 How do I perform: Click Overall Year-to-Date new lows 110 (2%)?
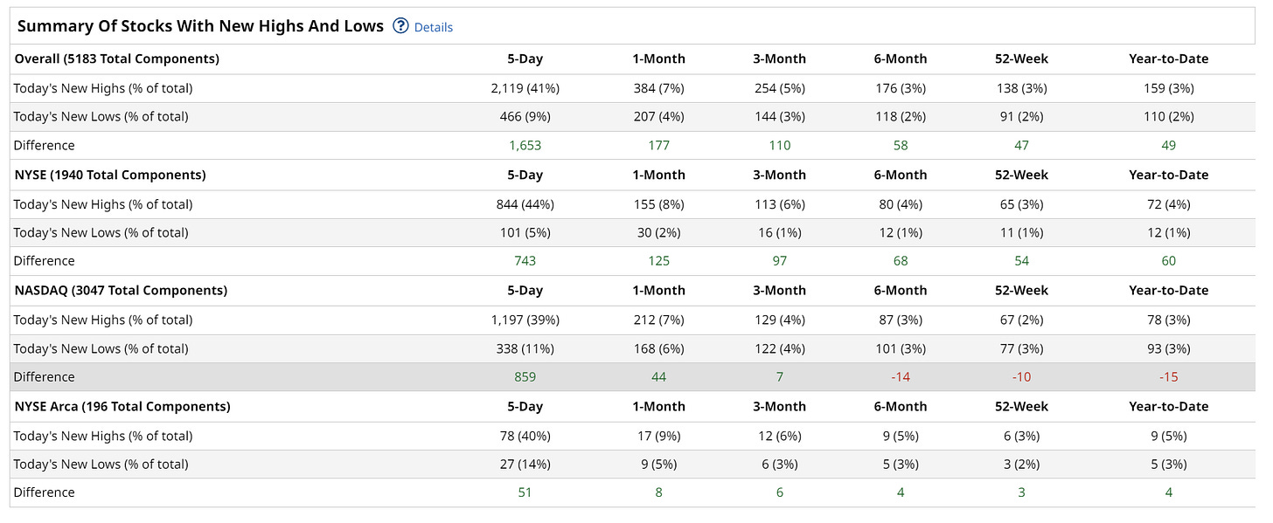pyautogui.click(x=1169, y=117)
